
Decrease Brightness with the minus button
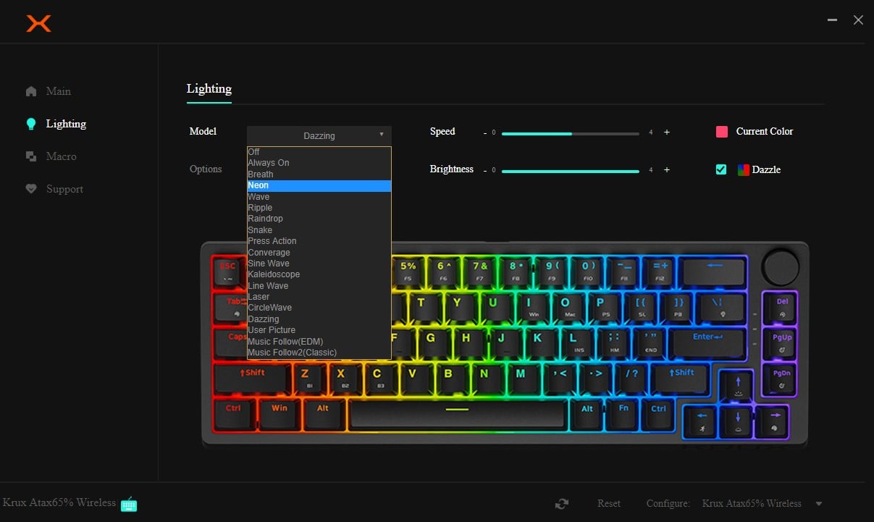click(x=485, y=170)
